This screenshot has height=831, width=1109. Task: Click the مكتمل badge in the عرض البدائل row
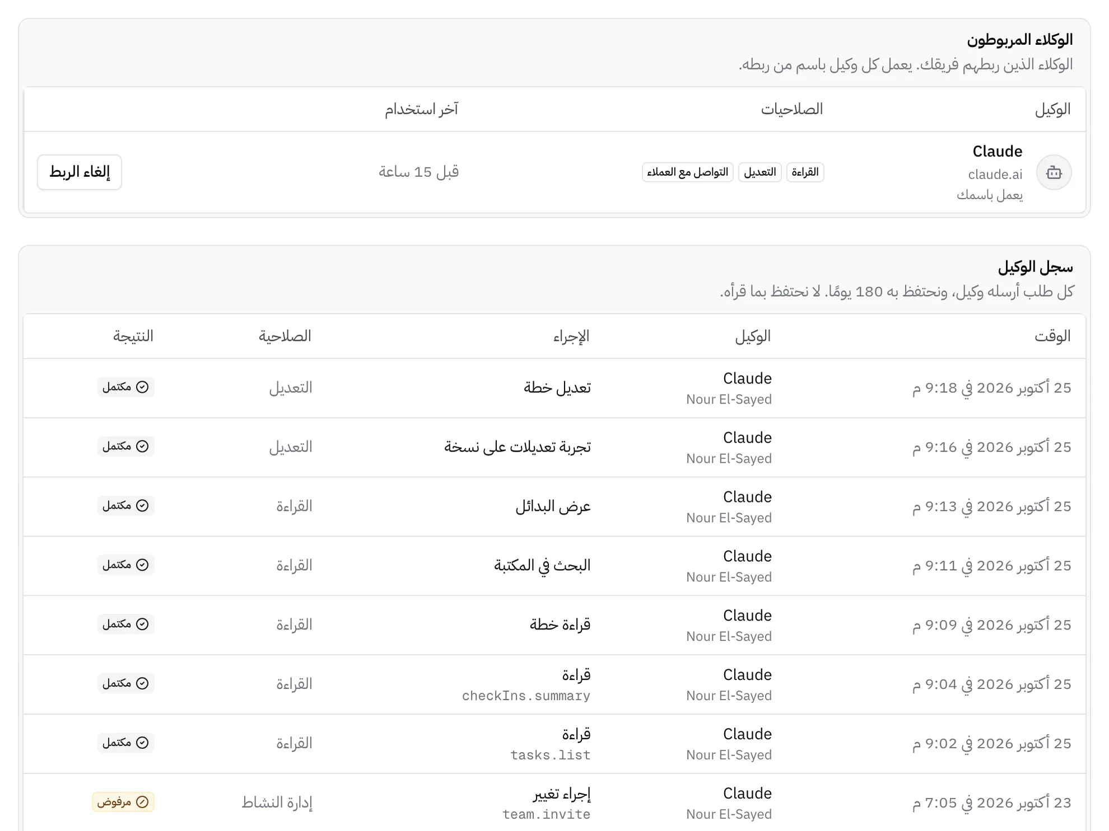click(x=125, y=506)
